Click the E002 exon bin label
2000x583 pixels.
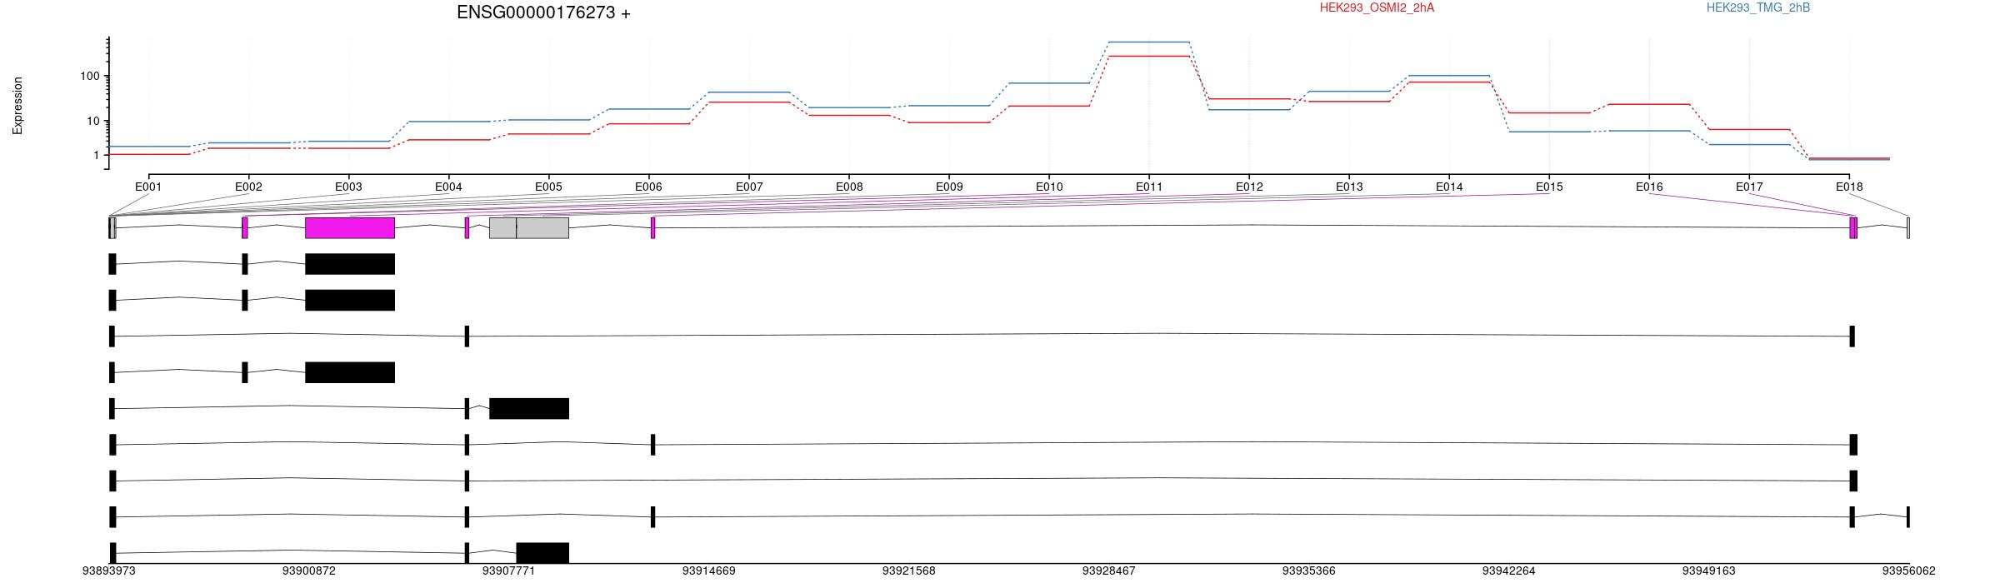click(248, 187)
